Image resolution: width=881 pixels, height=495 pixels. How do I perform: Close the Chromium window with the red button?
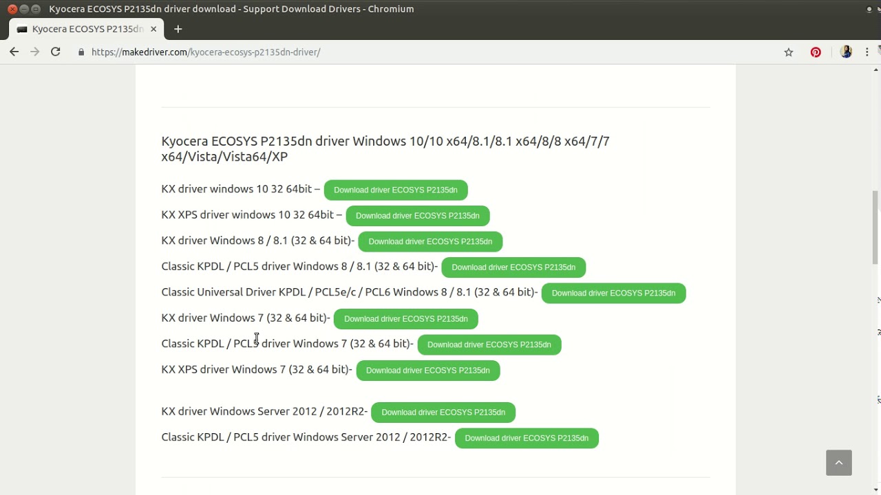click(12, 9)
